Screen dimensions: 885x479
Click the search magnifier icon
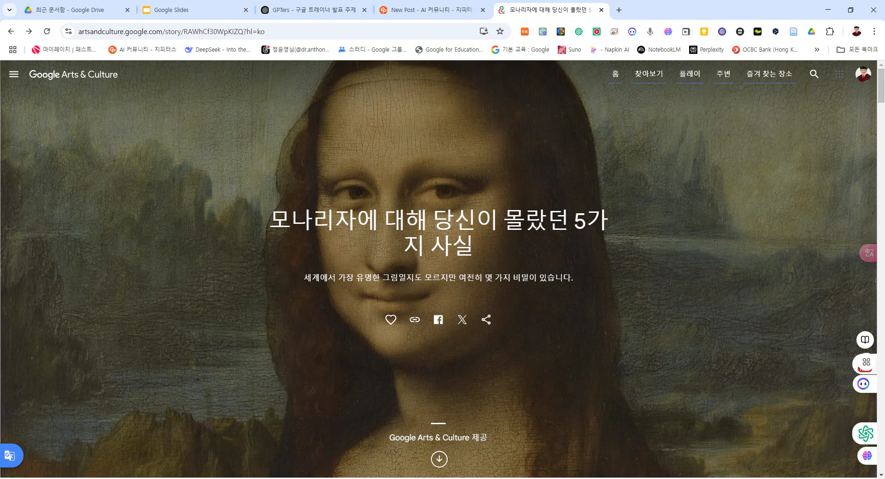pyautogui.click(x=814, y=74)
